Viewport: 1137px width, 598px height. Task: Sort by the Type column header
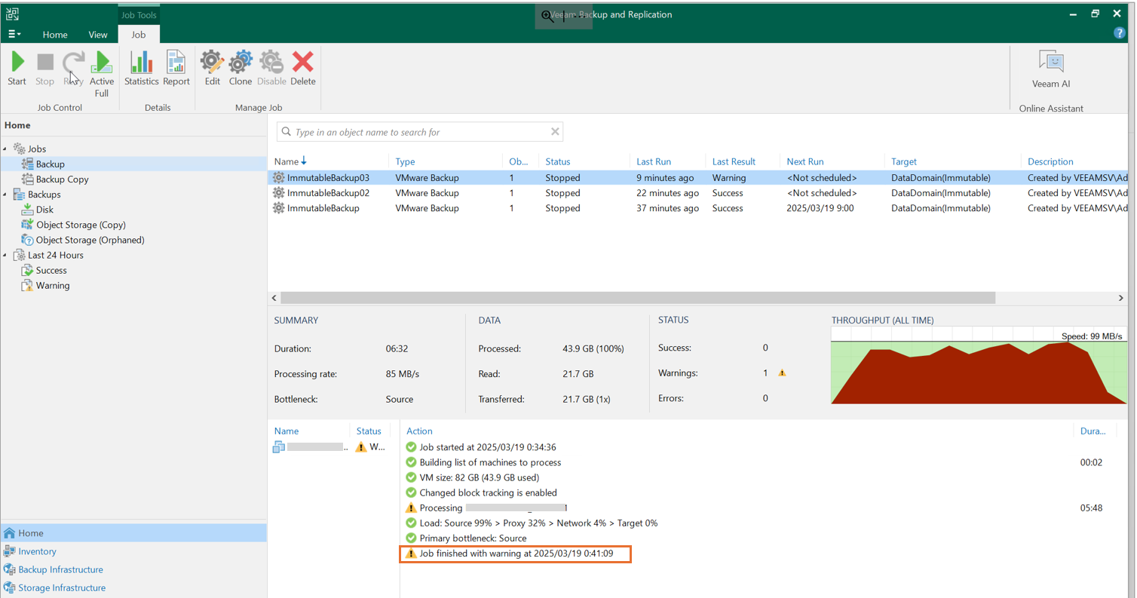coord(405,161)
